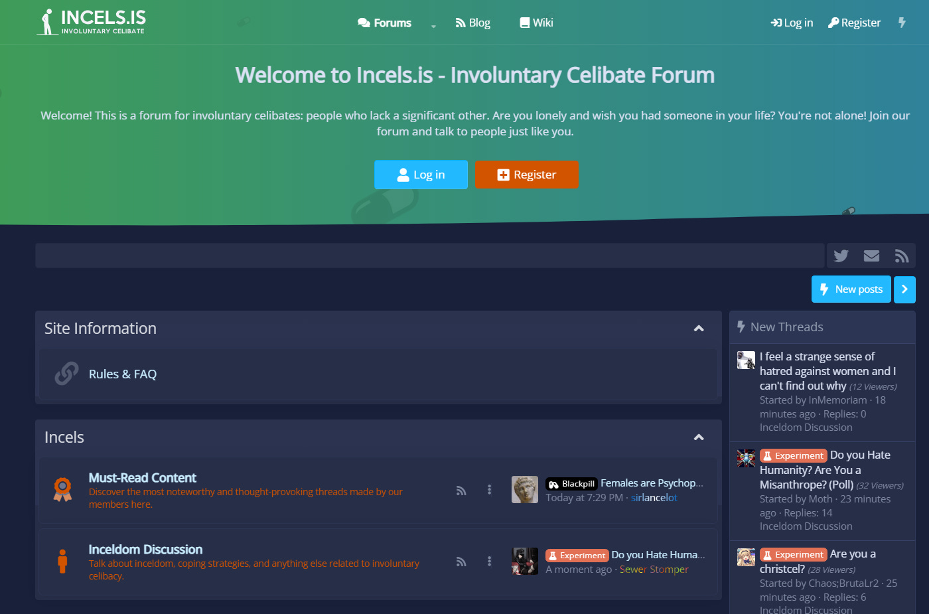
Task: Click the lightning bolt icon in navbar
Action: pos(902,23)
